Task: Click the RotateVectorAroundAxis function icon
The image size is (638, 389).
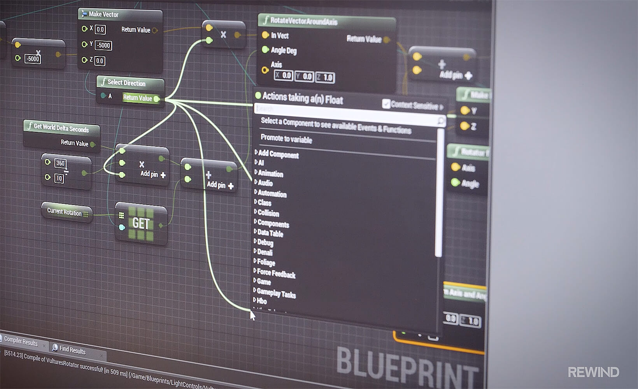Action: coord(266,19)
